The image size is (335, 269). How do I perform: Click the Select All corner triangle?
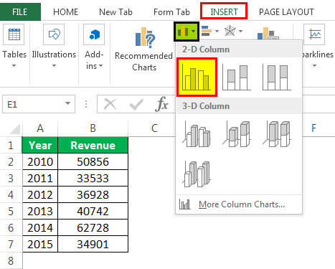15,128
